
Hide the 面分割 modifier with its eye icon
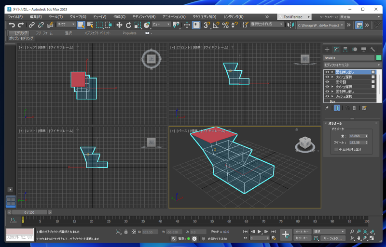coord(327,81)
